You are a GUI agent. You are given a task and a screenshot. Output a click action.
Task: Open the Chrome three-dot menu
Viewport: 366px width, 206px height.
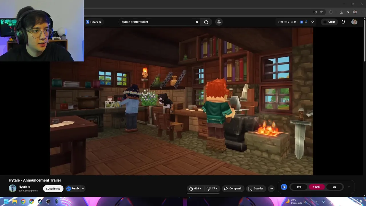(x=362, y=12)
